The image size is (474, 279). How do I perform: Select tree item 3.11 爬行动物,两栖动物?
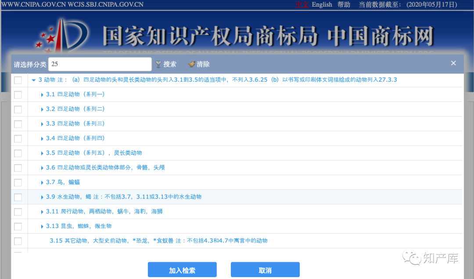[x=104, y=211]
